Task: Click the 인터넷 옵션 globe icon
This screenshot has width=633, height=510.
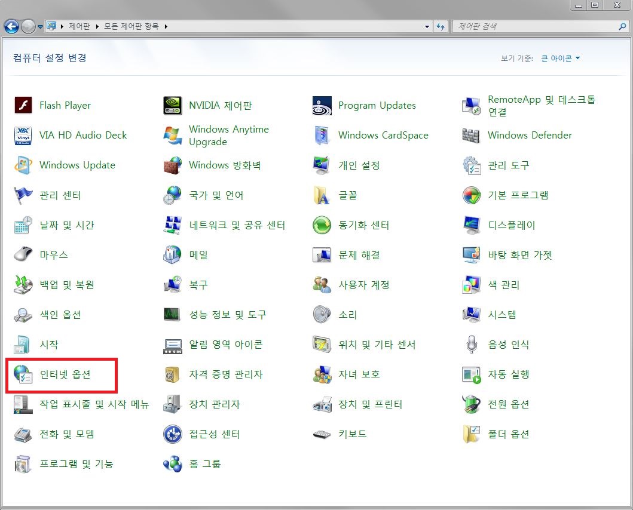Action: [x=23, y=374]
